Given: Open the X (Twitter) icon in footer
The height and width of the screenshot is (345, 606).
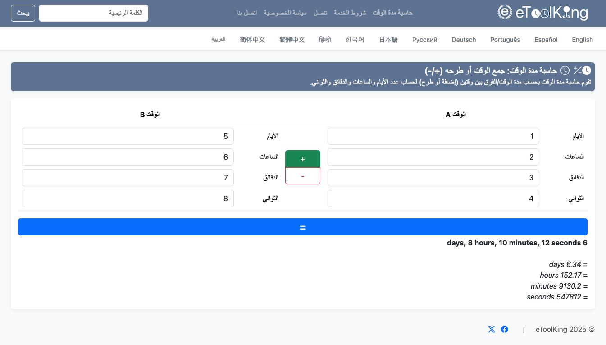Looking at the screenshot, I should [x=492, y=329].
